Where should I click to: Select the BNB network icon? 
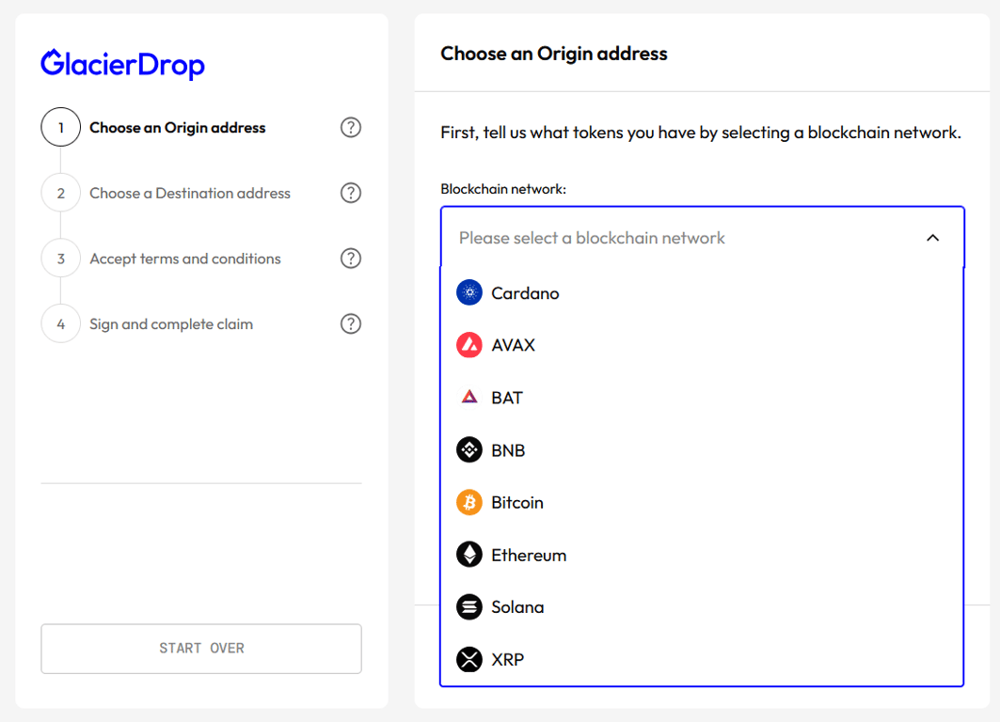coord(468,449)
